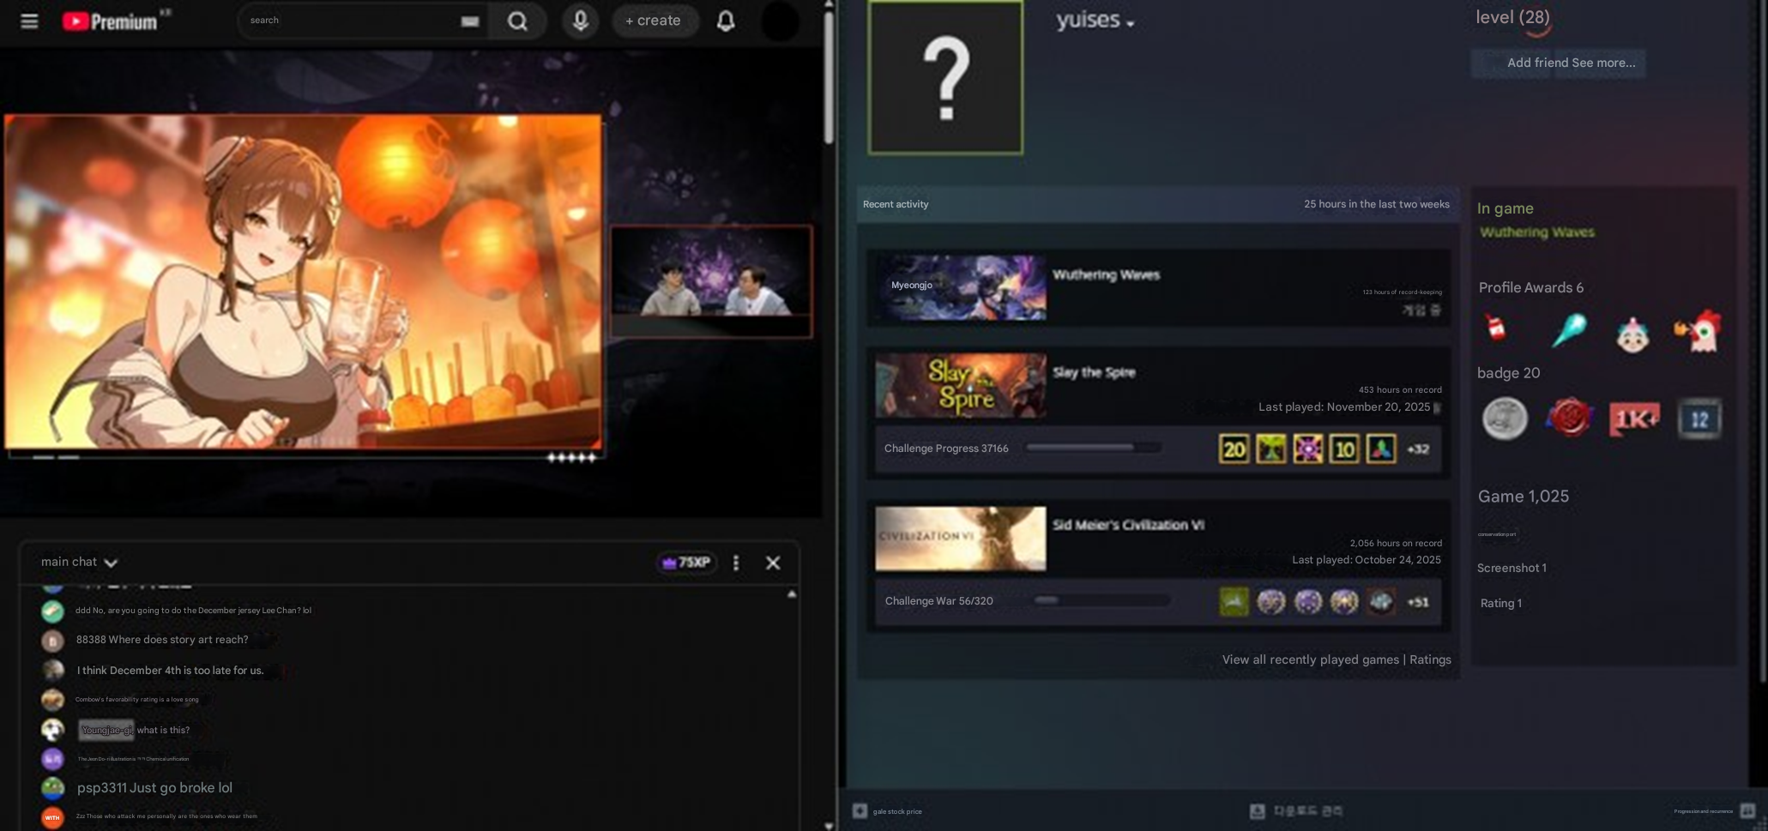This screenshot has height=831, width=1768.
Task: Open the on-screen keyboard icon in search
Action: [469, 21]
